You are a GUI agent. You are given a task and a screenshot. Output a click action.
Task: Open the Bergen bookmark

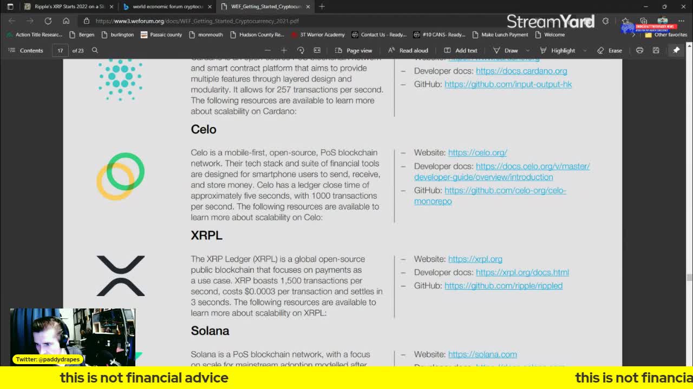(x=82, y=35)
